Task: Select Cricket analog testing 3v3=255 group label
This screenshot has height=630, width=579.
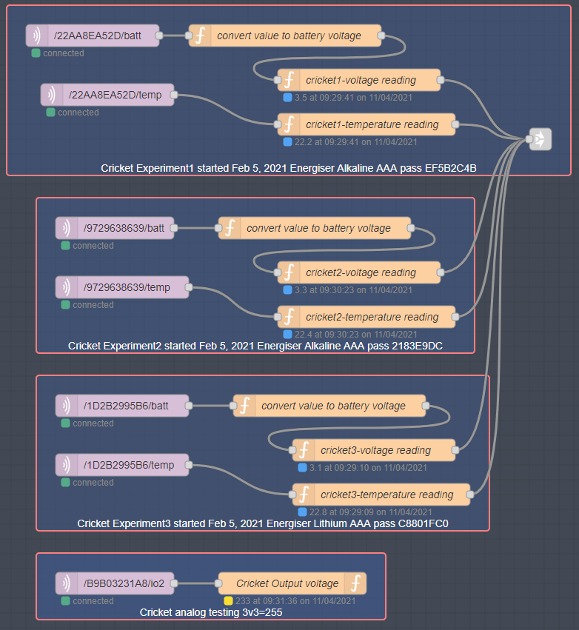Action: [210, 613]
